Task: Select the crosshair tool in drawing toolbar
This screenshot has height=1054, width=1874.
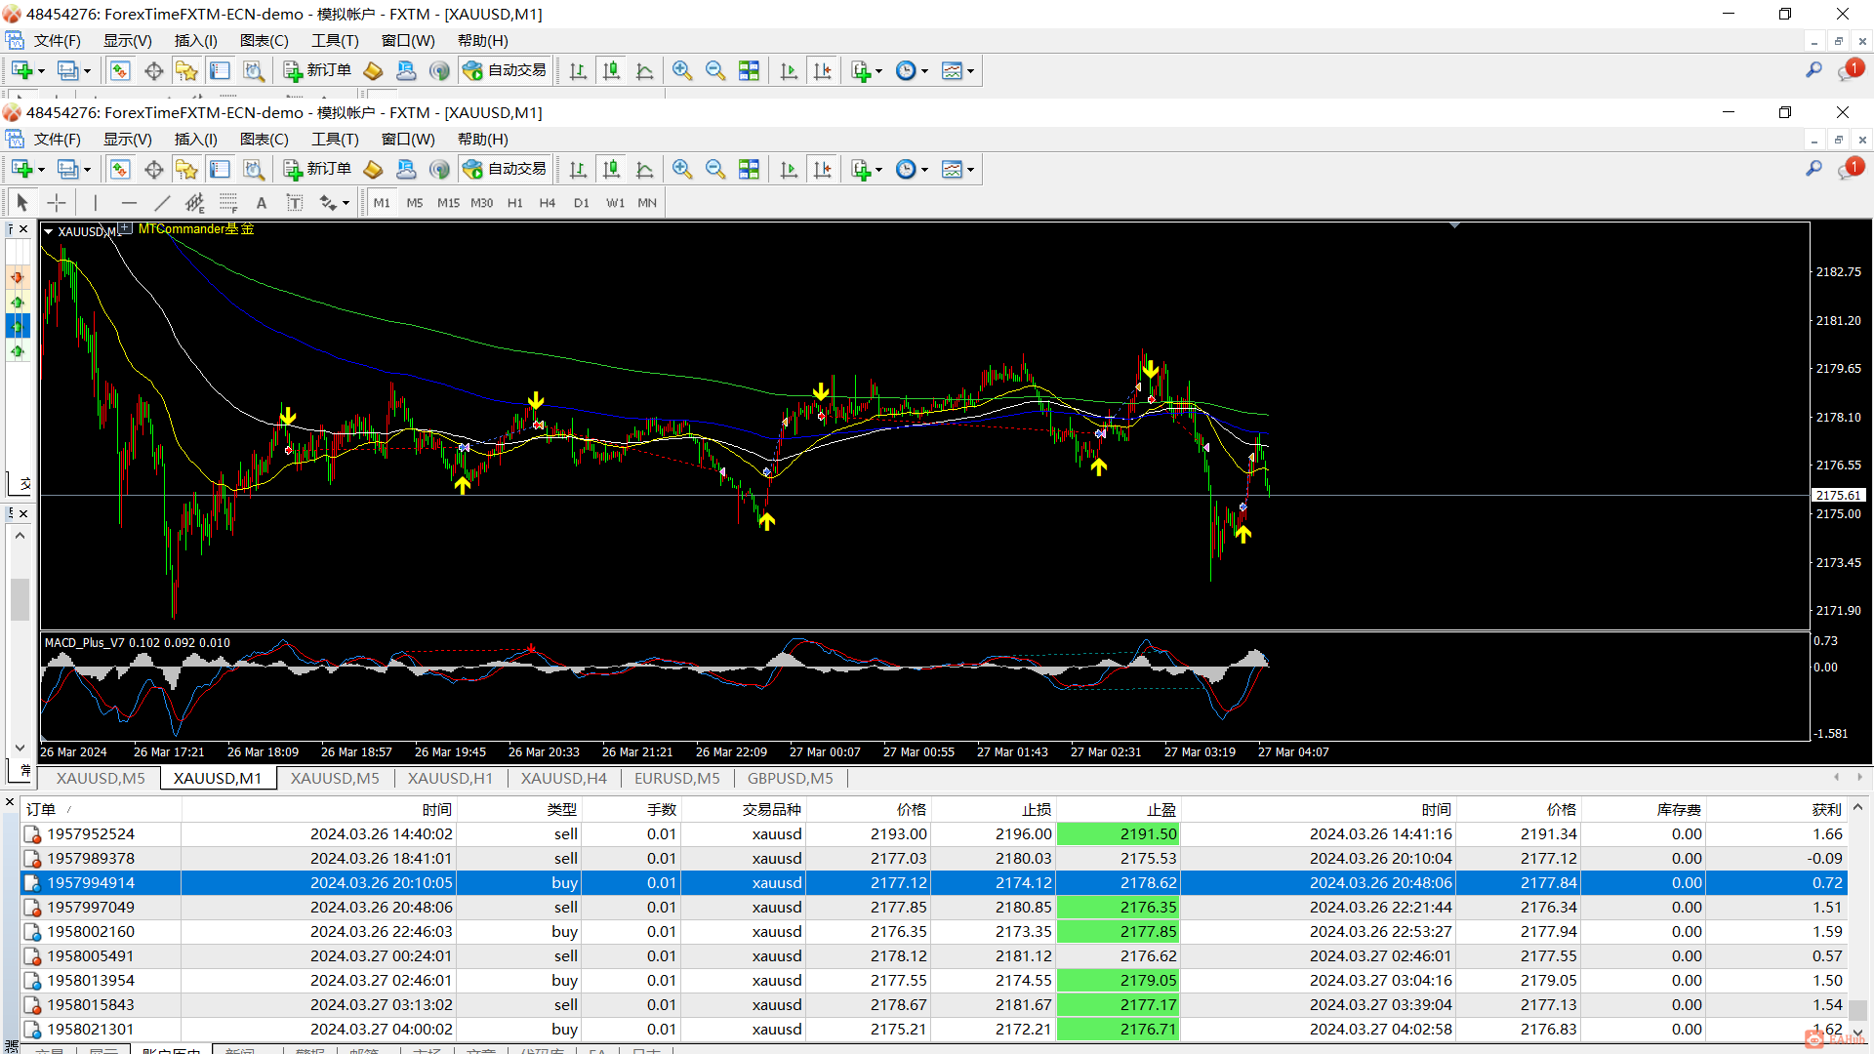Action: click(x=57, y=203)
